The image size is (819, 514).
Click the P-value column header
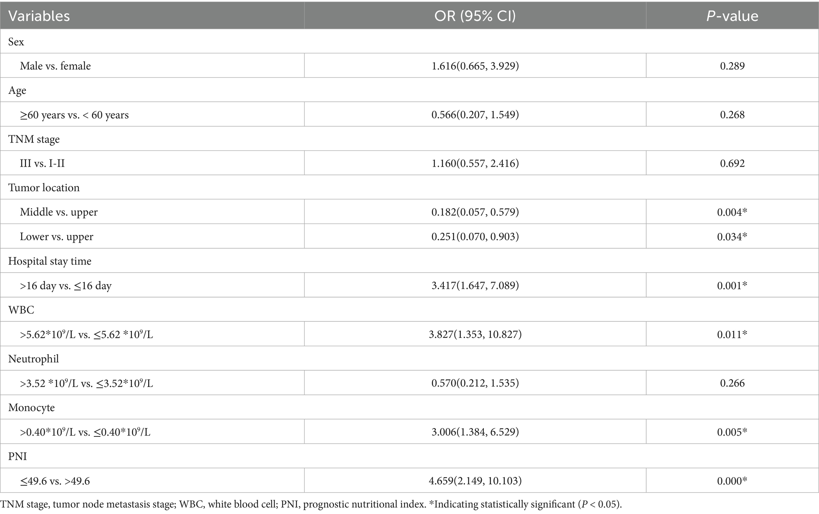tap(732, 16)
